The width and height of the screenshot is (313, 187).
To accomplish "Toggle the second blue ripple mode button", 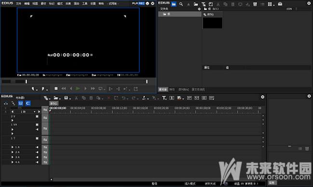I will point(28,103).
